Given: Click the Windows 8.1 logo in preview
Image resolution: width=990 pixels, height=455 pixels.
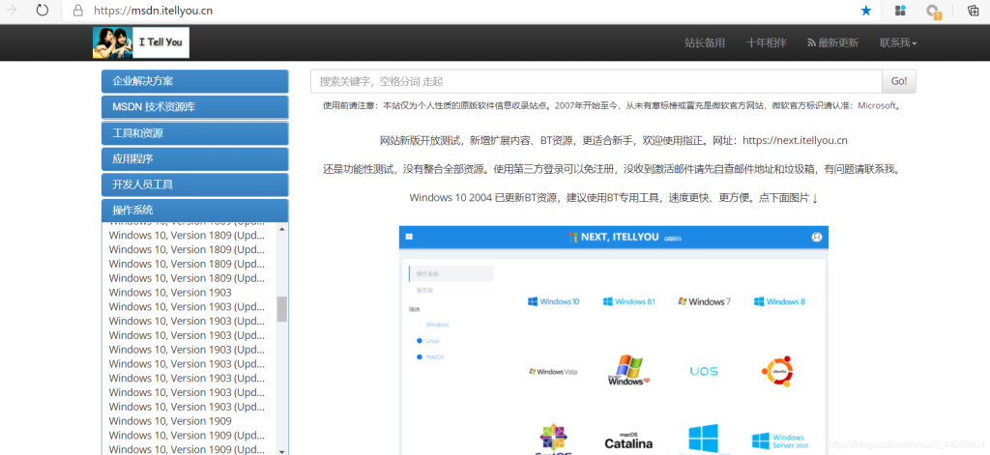Looking at the screenshot, I should 628,301.
